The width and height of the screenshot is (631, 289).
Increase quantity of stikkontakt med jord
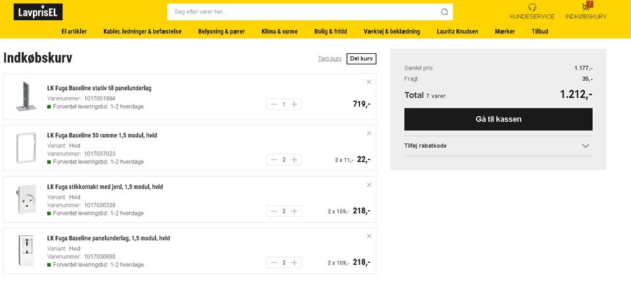click(x=294, y=211)
